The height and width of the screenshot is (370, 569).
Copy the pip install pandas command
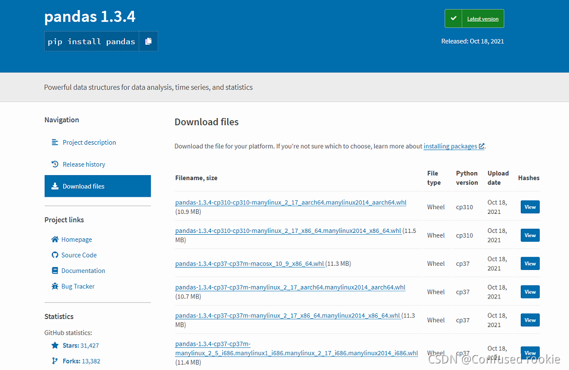coord(148,41)
